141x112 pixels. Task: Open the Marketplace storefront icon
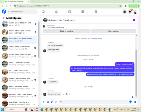click(x=83, y=12)
